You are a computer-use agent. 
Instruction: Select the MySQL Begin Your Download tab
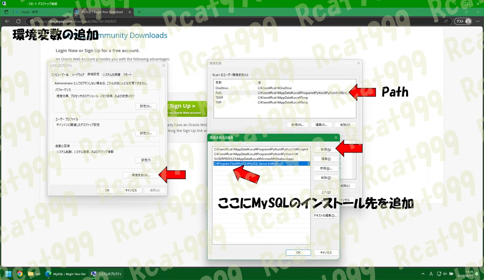(x=104, y=12)
